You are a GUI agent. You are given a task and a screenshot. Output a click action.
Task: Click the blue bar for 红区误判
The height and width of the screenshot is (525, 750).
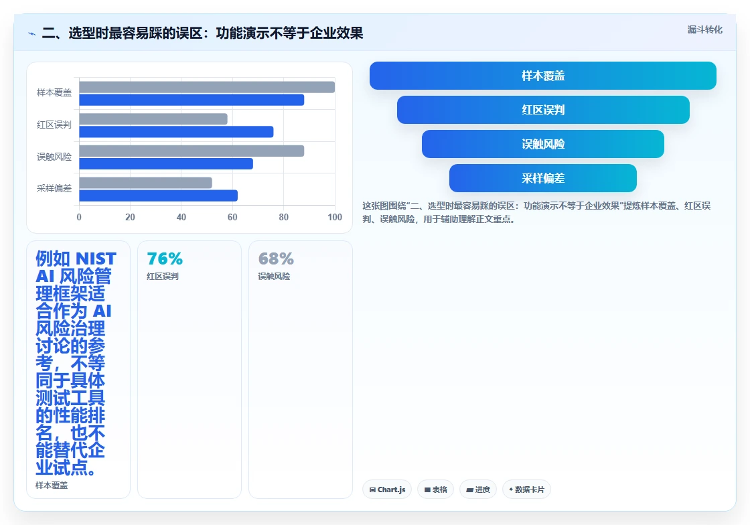(x=176, y=132)
